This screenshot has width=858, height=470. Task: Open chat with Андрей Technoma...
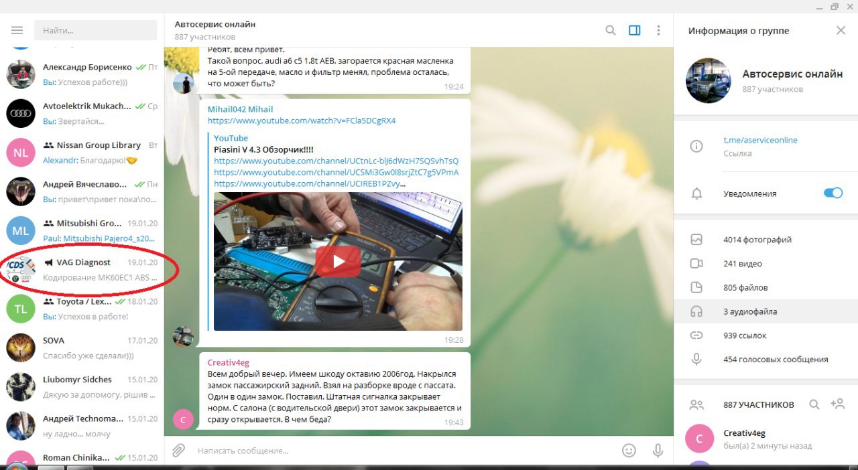pos(82,425)
